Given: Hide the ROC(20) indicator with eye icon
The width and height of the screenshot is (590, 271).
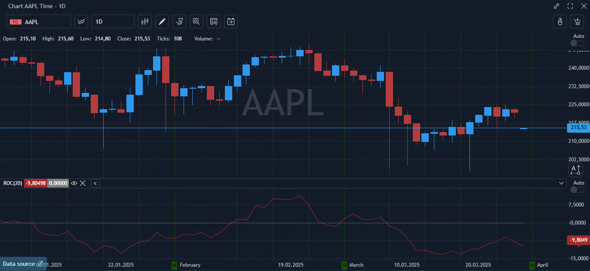Looking at the screenshot, I should [x=74, y=183].
